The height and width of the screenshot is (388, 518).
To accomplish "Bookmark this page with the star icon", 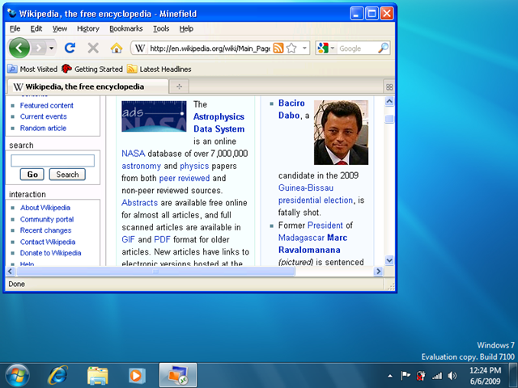I will click(x=291, y=48).
